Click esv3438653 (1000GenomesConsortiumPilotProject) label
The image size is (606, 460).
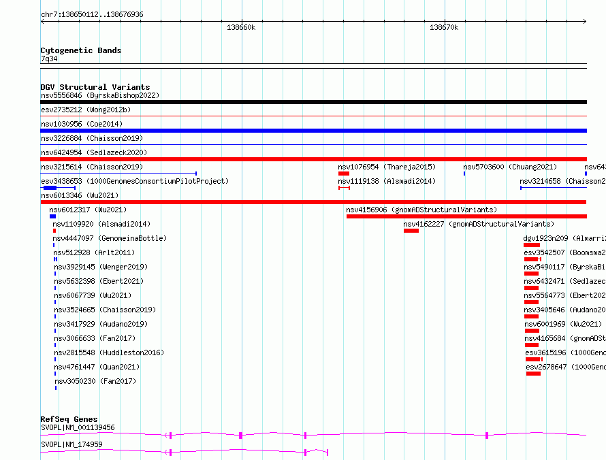point(135,181)
